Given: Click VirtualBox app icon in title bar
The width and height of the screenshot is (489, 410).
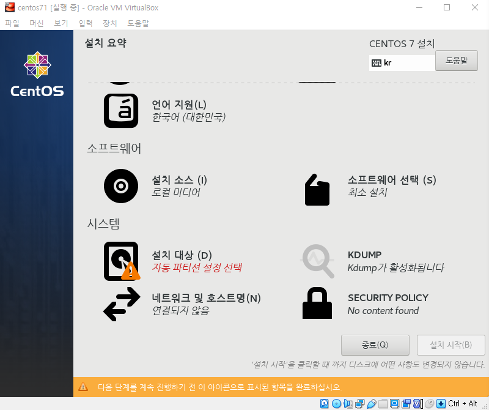Looking at the screenshot, I should 10,7.
